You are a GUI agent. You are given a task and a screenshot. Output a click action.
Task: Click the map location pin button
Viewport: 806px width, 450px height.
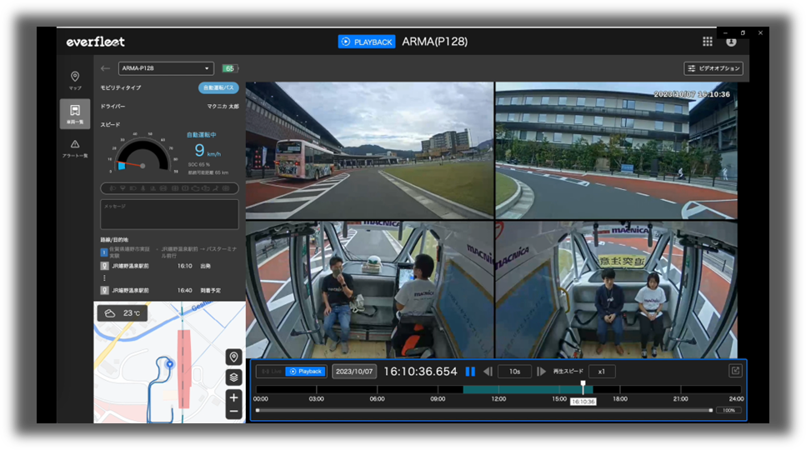coord(233,357)
